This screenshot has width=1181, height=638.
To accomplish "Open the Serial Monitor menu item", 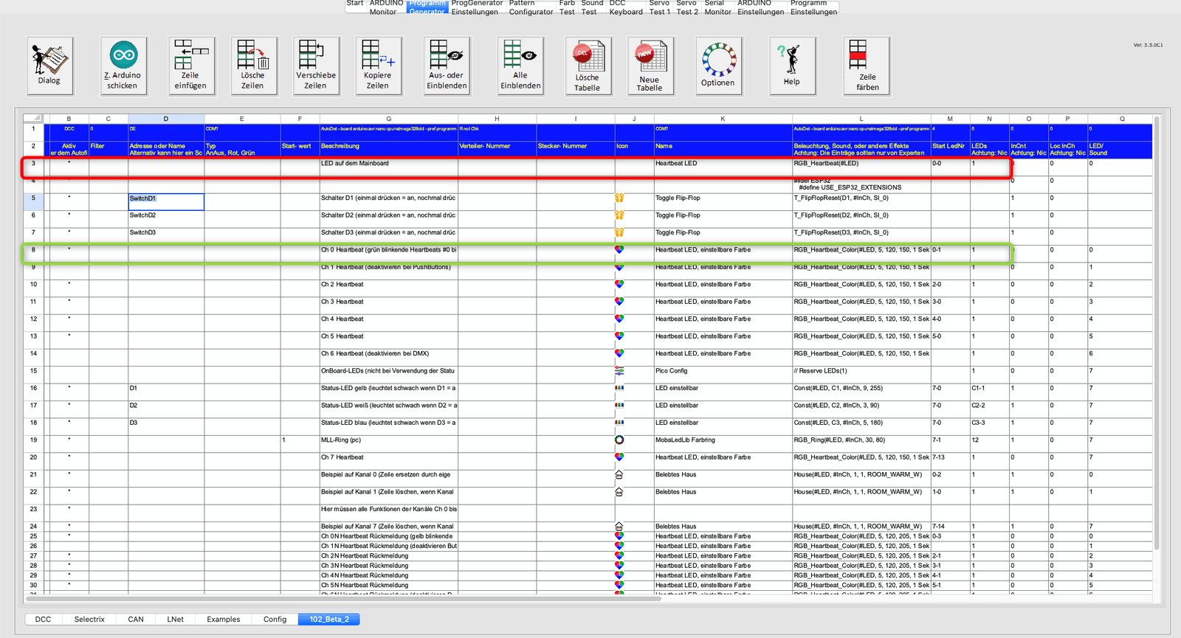I will coord(717,7).
